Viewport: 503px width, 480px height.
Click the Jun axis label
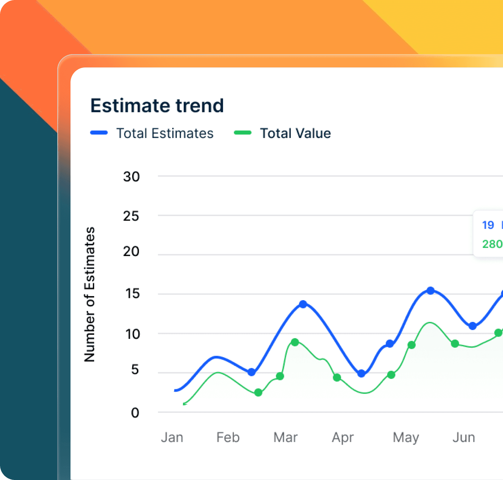tap(464, 437)
